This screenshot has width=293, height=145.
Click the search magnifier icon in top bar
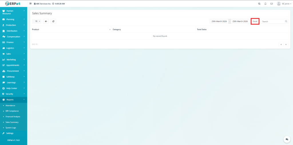point(259,4)
